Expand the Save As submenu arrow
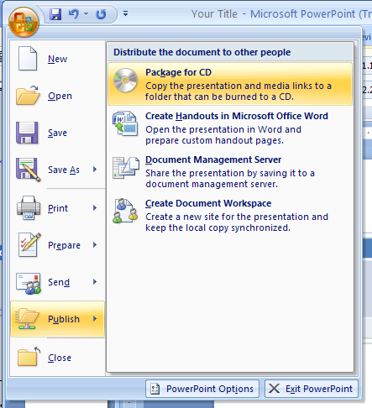The width and height of the screenshot is (372, 408). point(95,170)
